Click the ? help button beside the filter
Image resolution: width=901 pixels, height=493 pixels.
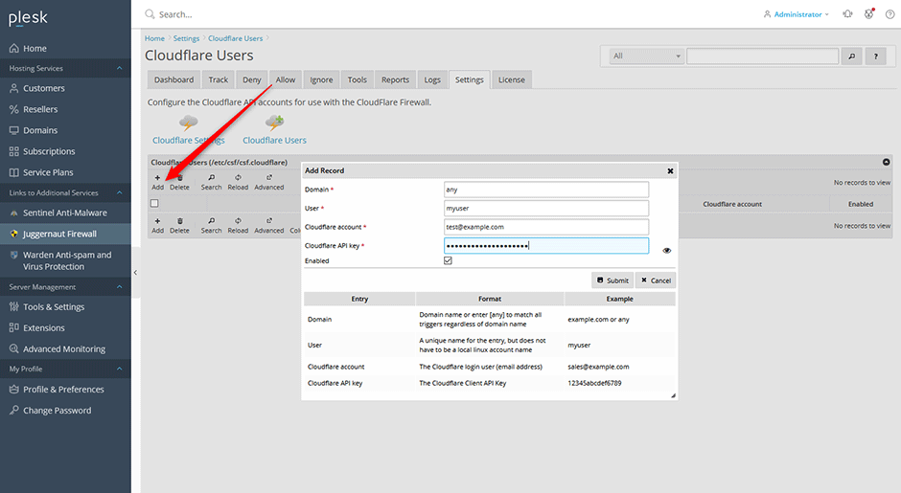(876, 56)
